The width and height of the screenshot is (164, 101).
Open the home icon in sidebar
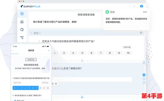pyautogui.click(x=22, y=22)
